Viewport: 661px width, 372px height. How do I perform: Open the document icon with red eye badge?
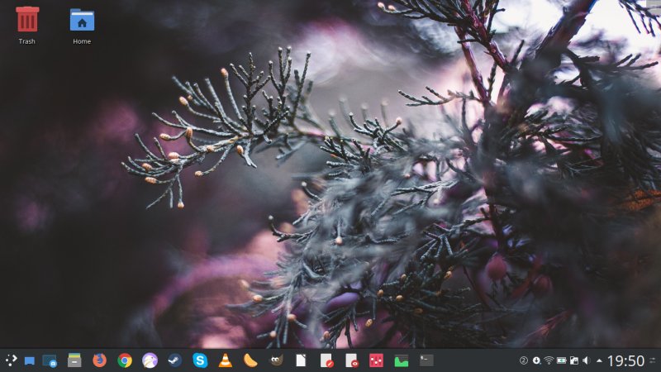tap(352, 360)
